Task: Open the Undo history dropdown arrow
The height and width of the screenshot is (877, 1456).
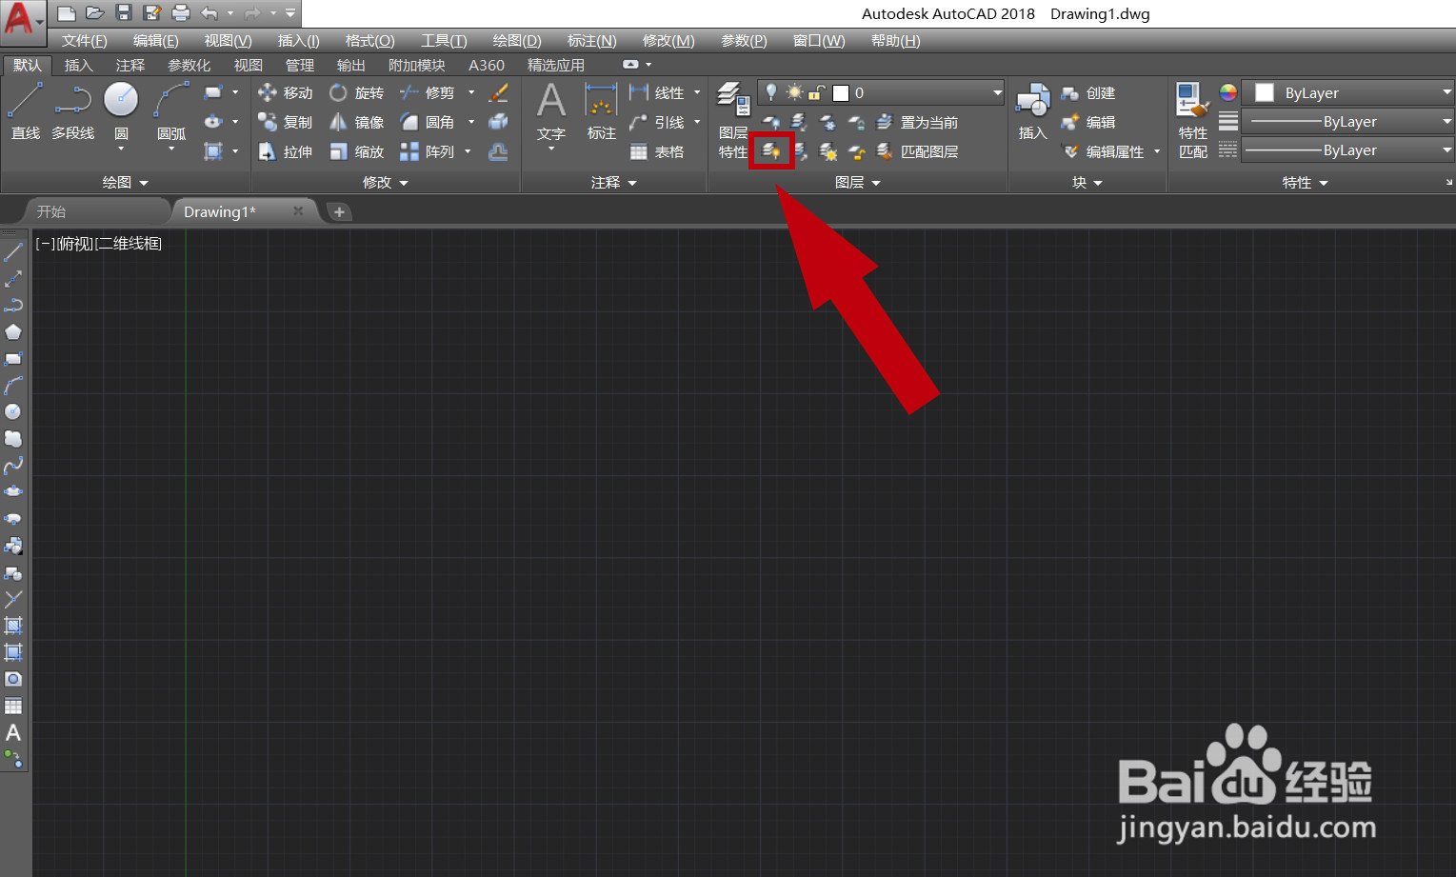Action: (230, 13)
